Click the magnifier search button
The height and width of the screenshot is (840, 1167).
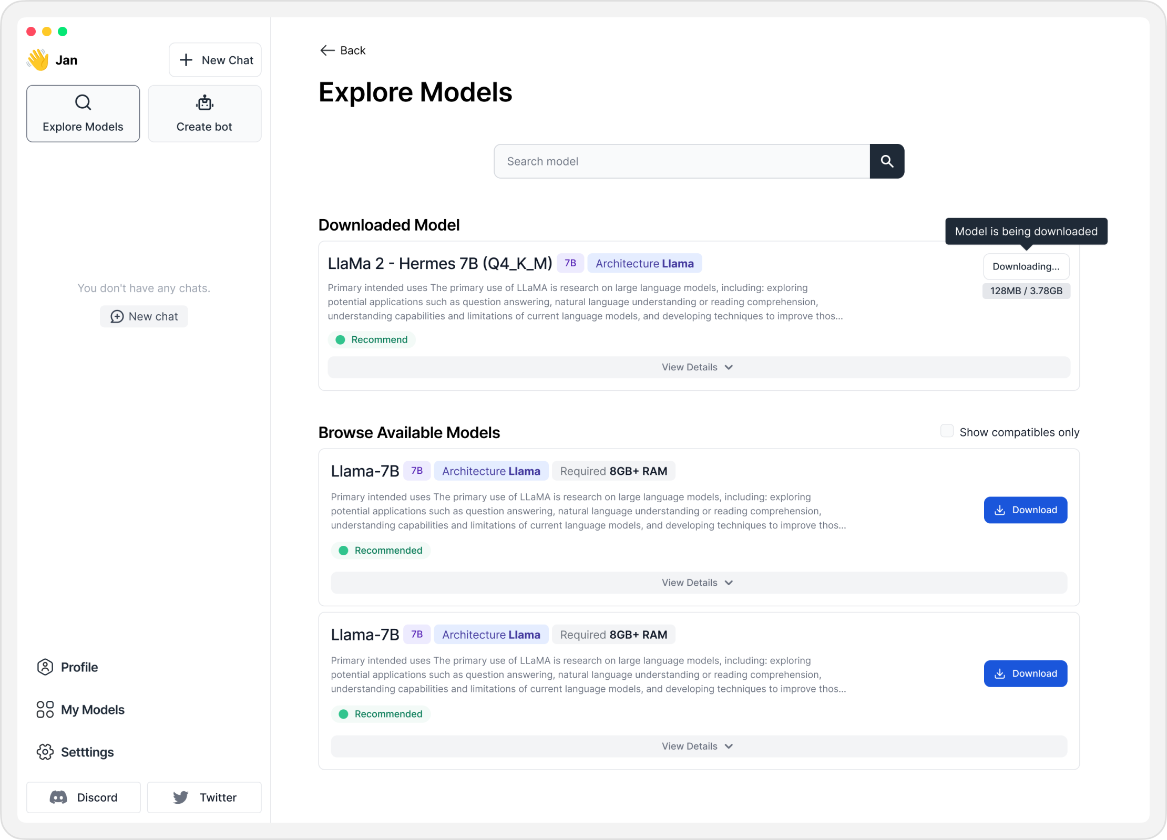887,161
